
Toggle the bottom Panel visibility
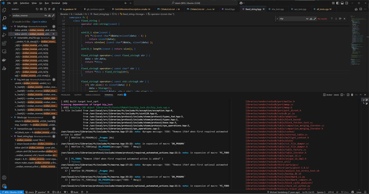(x=342, y=3)
